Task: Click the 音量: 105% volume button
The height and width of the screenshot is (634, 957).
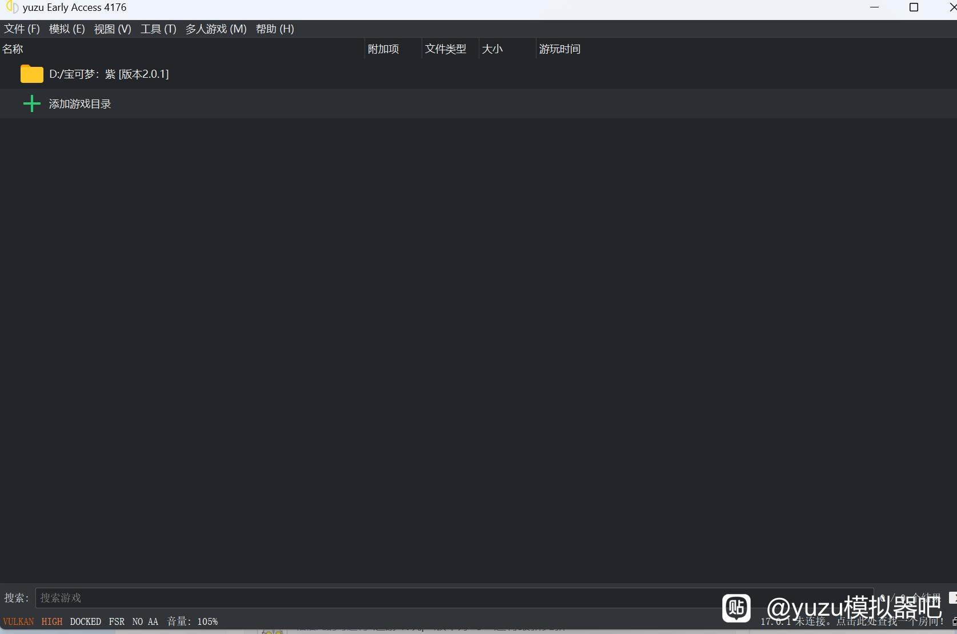Action: click(x=193, y=621)
